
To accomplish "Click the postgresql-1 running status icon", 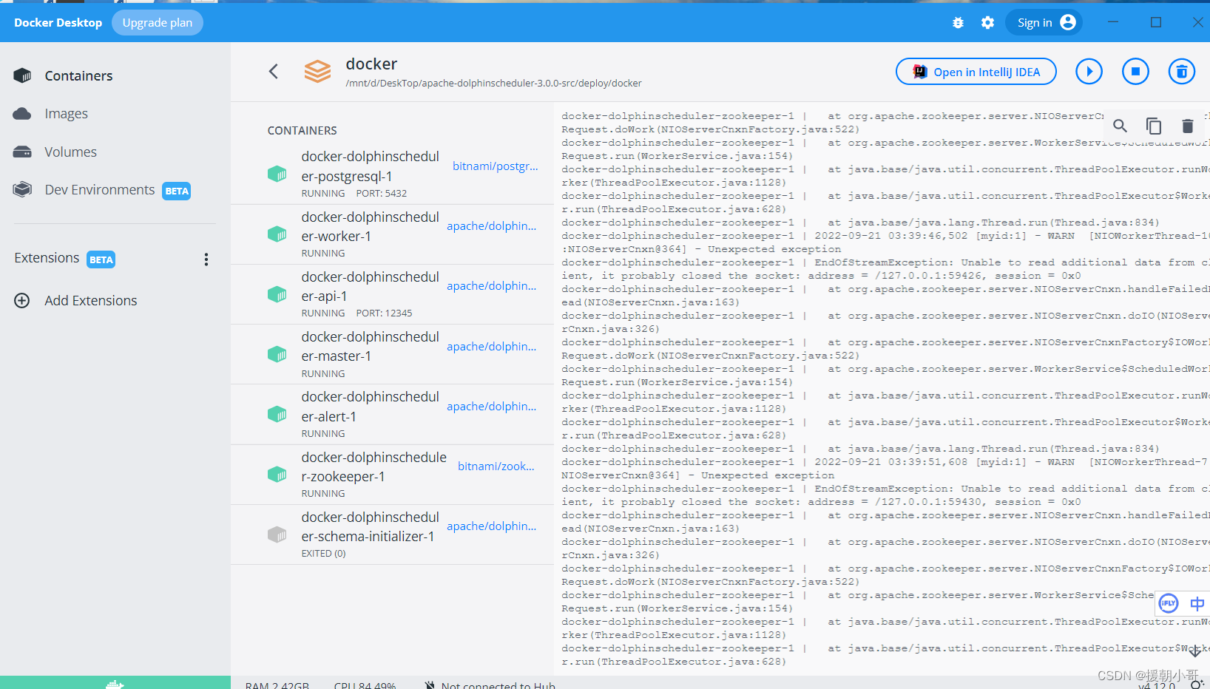I will coord(277,174).
